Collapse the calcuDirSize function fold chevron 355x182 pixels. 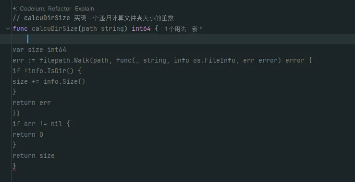pyautogui.click(x=8, y=28)
